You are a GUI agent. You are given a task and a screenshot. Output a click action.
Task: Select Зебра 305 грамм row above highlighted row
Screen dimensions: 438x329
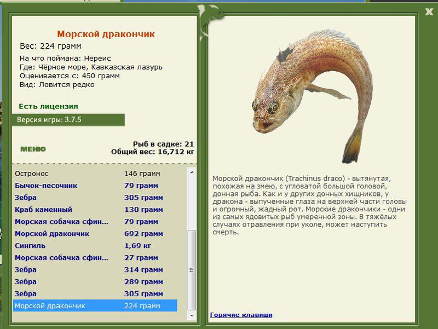tap(95, 293)
